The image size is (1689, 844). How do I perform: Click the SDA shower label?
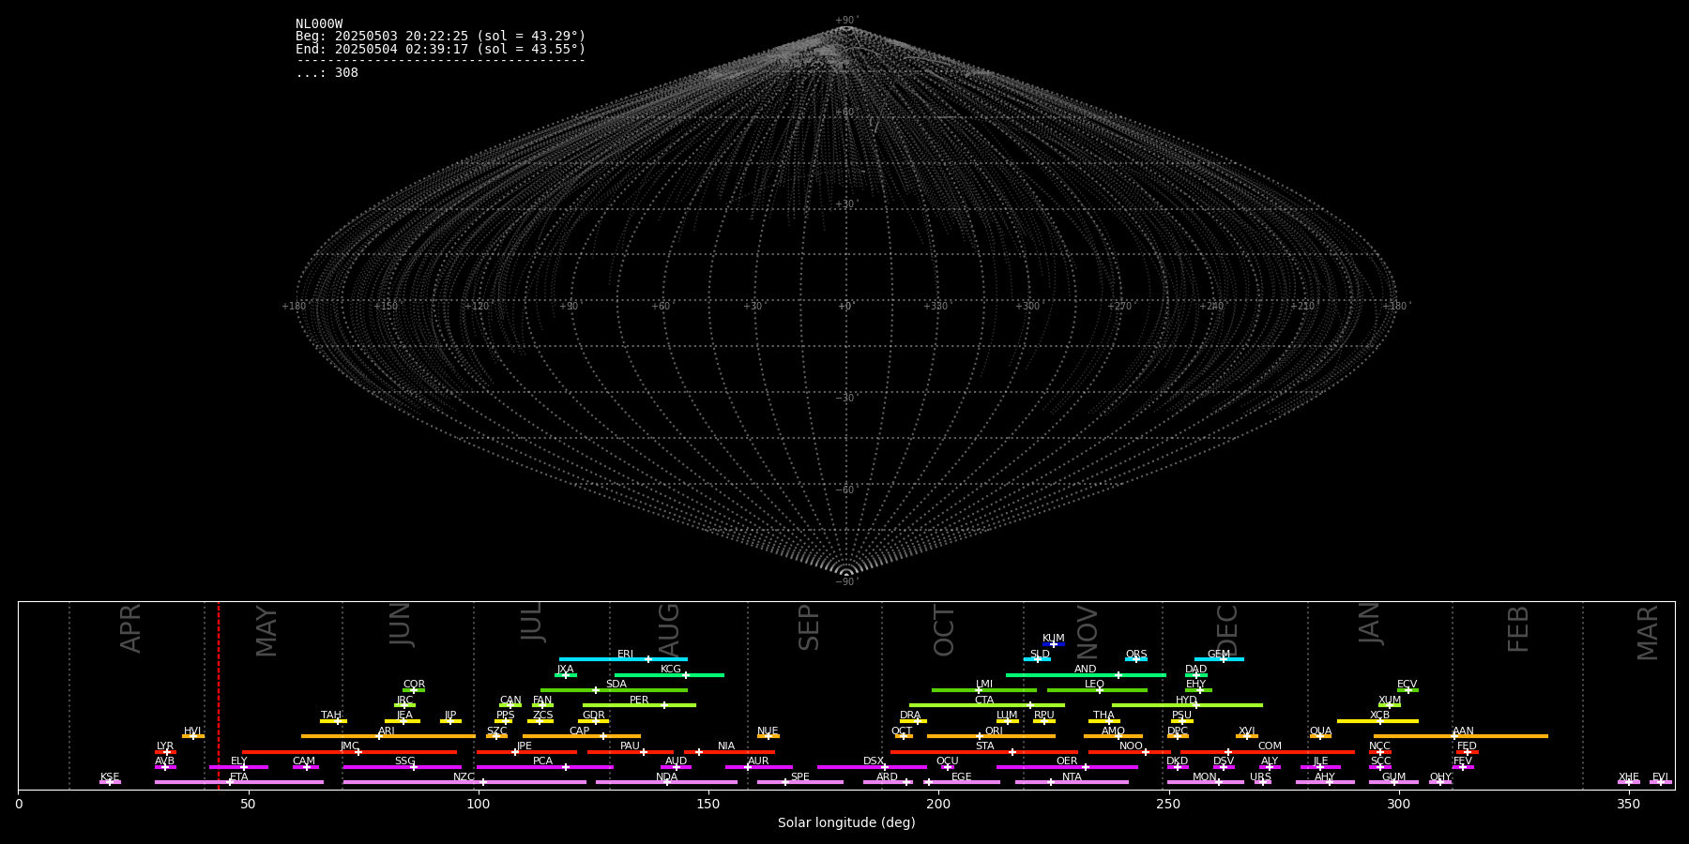click(616, 684)
